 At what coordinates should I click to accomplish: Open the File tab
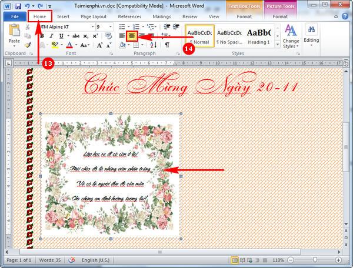(x=15, y=16)
